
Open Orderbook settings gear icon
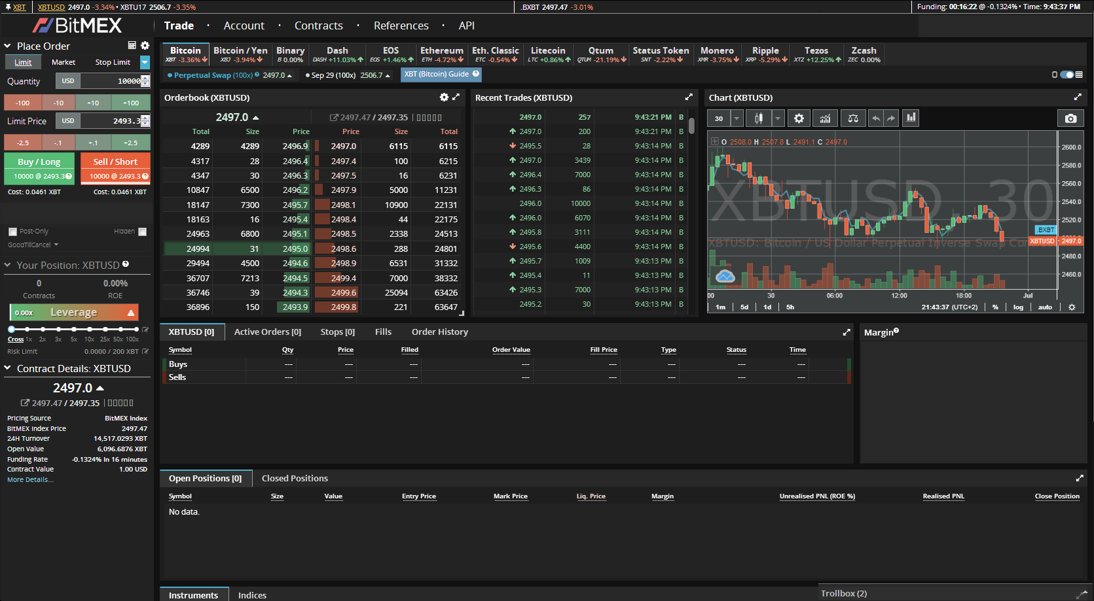pyautogui.click(x=444, y=97)
